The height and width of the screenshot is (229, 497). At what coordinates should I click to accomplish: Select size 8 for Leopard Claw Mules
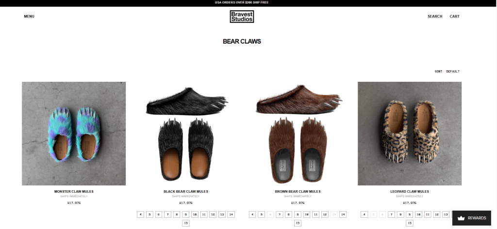click(400, 214)
